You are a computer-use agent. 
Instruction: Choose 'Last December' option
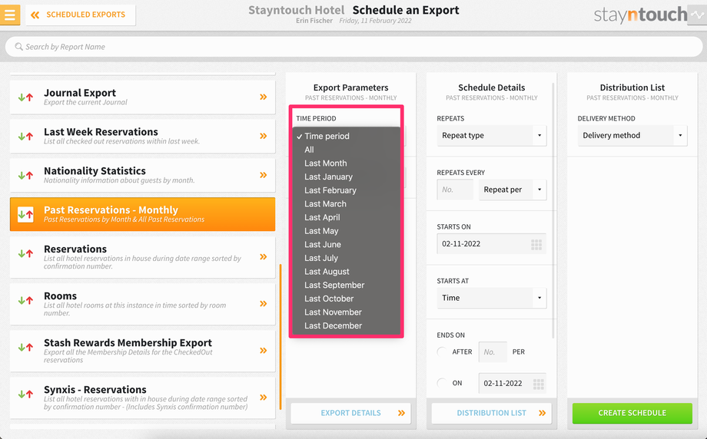pyautogui.click(x=347, y=325)
